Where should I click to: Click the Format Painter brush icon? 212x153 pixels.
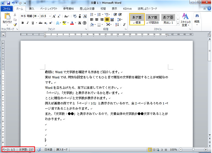pos(15,25)
